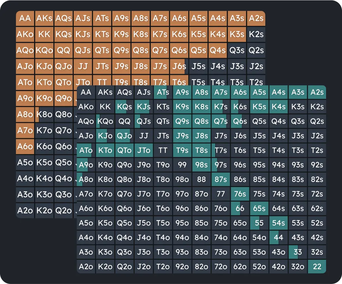The image size is (342, 284).
Task: Toggle the teal 44 pair cell
Action: (278, 237)
